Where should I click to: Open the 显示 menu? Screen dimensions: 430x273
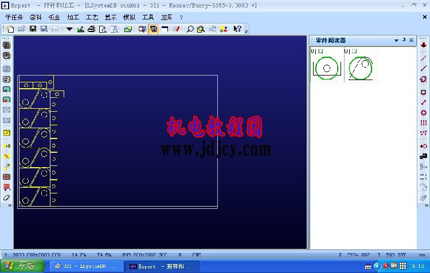click(111, 17)
